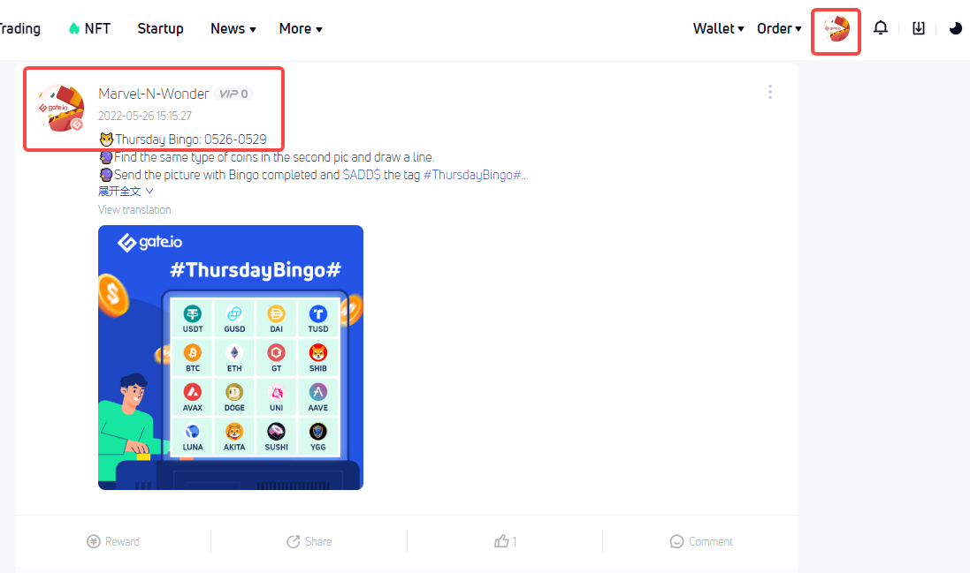The width and height of the screenshot is (970, 573).
Task: Open post options three-dot menu
Action: [x=769, y=92]
